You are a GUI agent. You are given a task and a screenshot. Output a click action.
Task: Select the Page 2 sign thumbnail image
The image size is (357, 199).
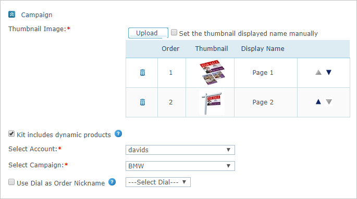coord(212,102)
